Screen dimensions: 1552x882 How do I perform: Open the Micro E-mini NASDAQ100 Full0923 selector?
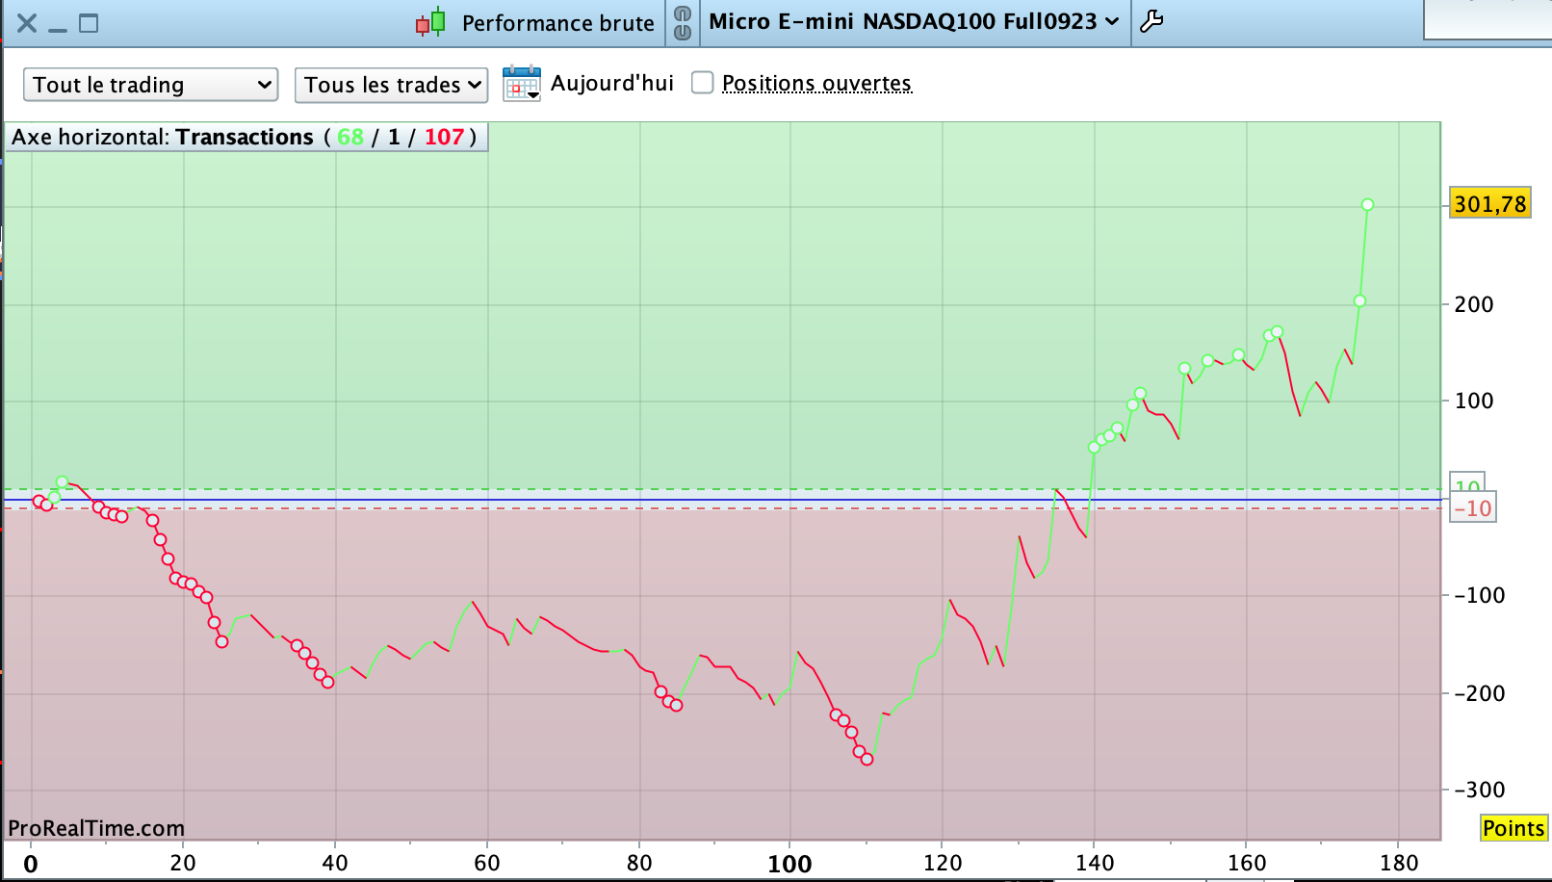[914, 21]
